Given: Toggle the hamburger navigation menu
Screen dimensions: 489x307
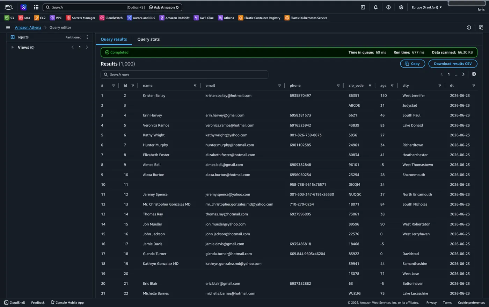Looking at the screenshot, I should pos(8,27).
